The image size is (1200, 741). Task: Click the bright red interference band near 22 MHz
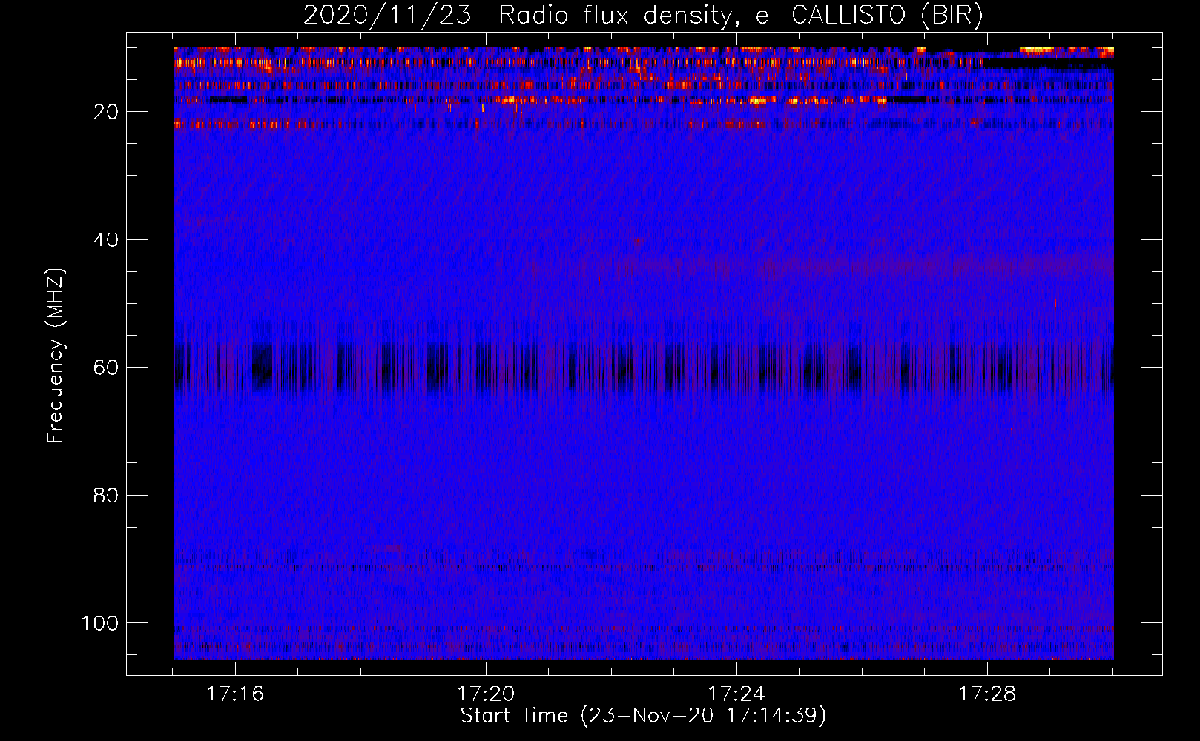(644, 124)
